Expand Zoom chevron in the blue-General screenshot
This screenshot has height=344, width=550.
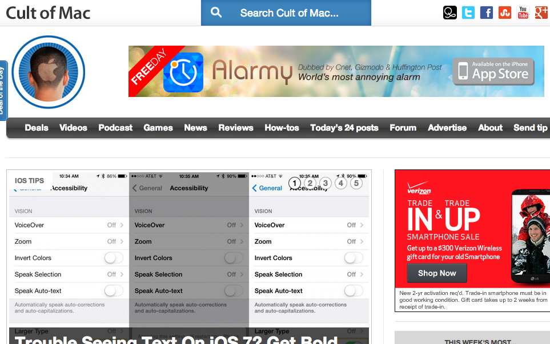point(362,241)
